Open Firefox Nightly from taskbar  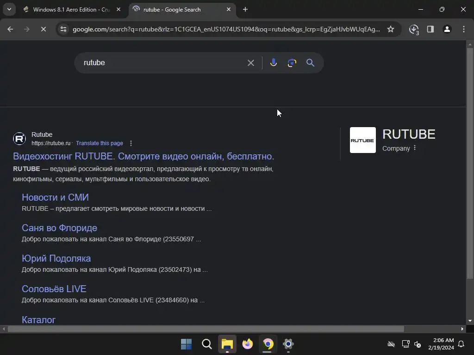tap(248, 344)
